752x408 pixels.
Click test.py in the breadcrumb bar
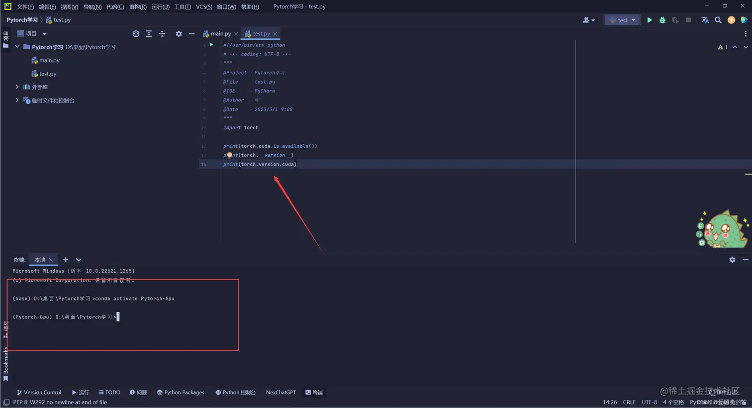coord(59,20)
